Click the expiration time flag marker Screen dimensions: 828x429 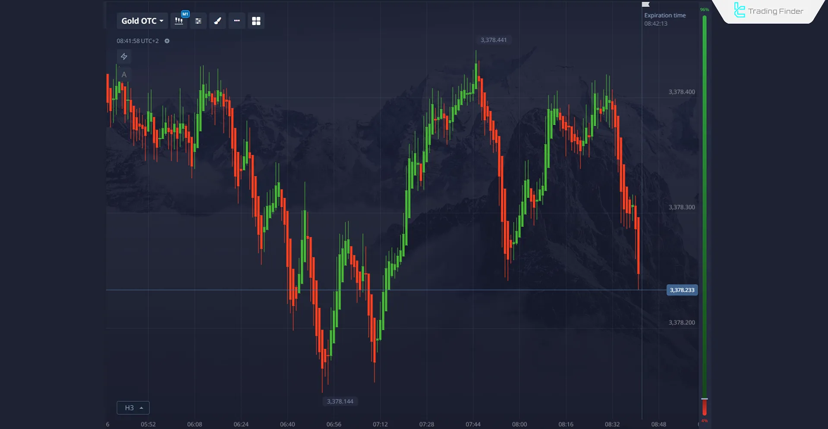pyautogui.click(x=645, y=5)
